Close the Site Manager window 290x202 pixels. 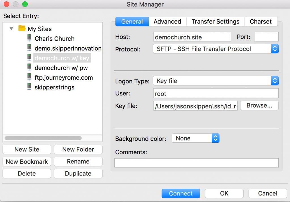pos(7,4)
